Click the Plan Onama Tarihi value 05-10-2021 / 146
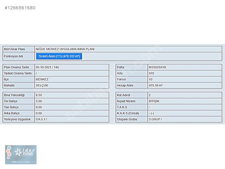 tap(47, 67)
